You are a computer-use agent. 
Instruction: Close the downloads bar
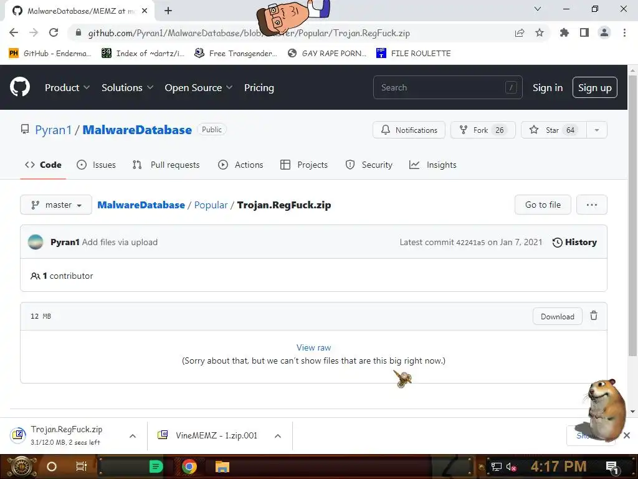coord(627,435)
